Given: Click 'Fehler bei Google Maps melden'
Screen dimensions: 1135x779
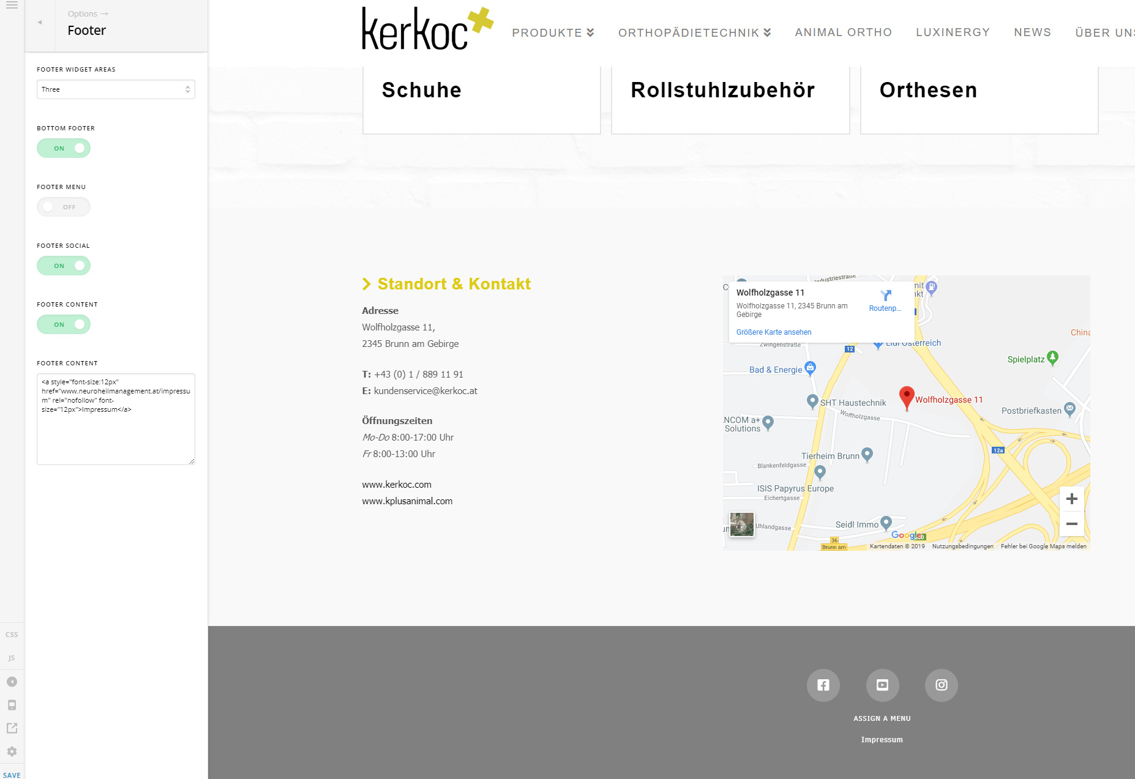Looking at the screenshot, I should pos(1044,546).
